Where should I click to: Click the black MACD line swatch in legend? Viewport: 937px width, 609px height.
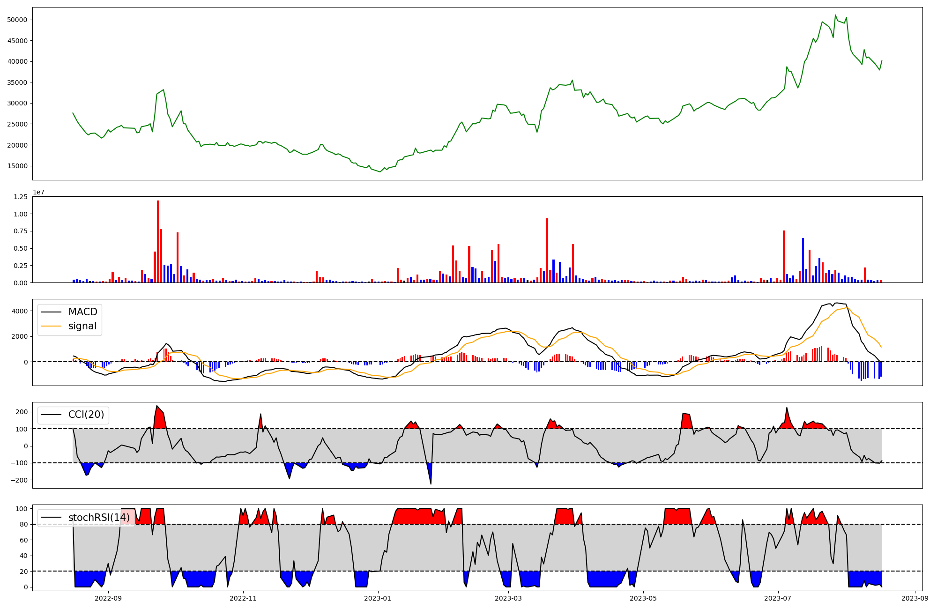pyautogui.click(x=51, y=312)
